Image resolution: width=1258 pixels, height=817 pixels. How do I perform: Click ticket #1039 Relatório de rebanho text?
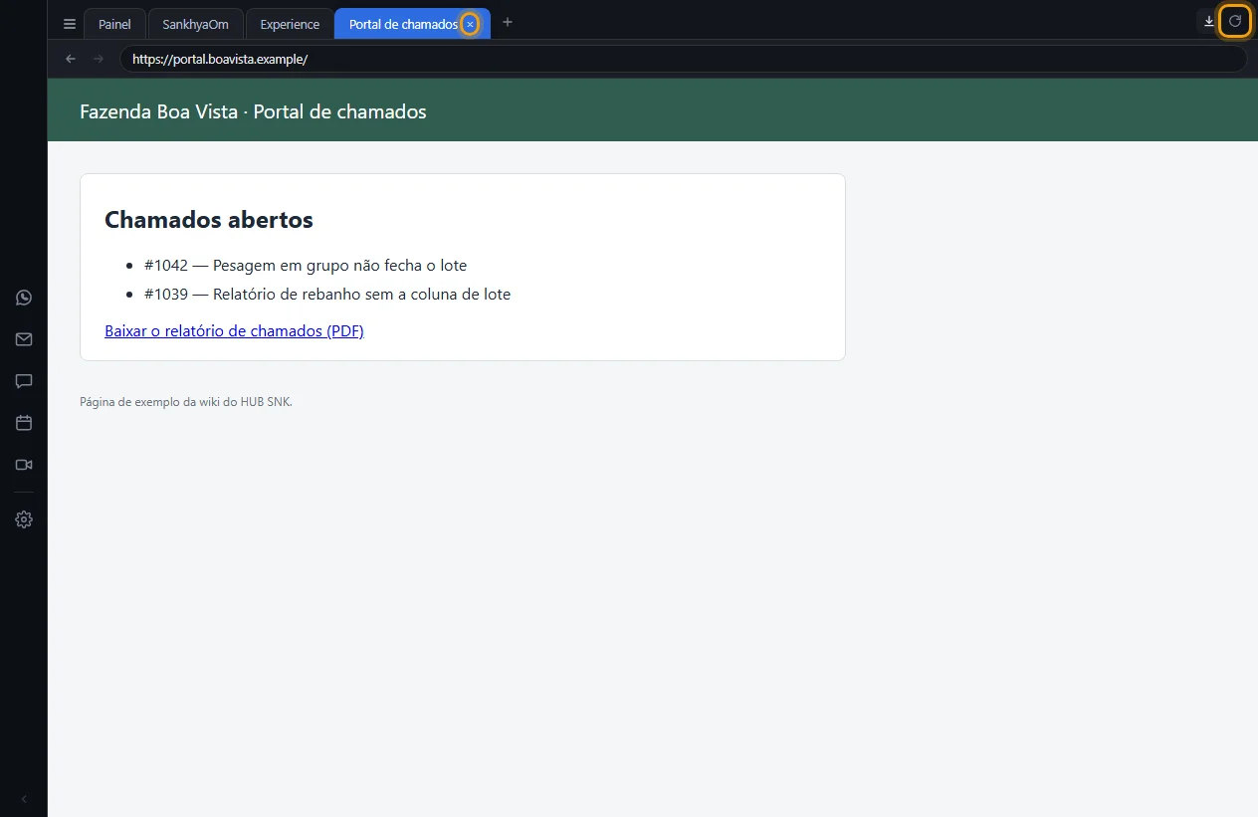click(327, 294)
